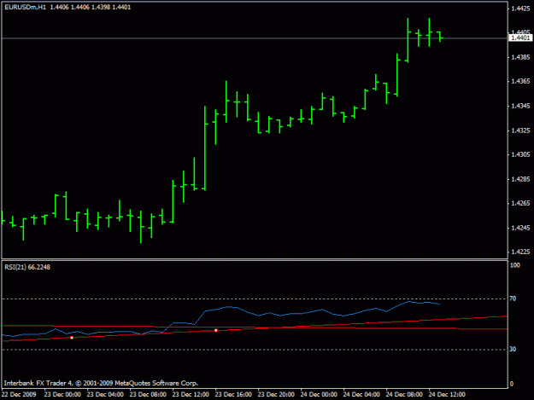Click the 23 Dec 20:00 time label
The image size is (534, 400).
276,395
